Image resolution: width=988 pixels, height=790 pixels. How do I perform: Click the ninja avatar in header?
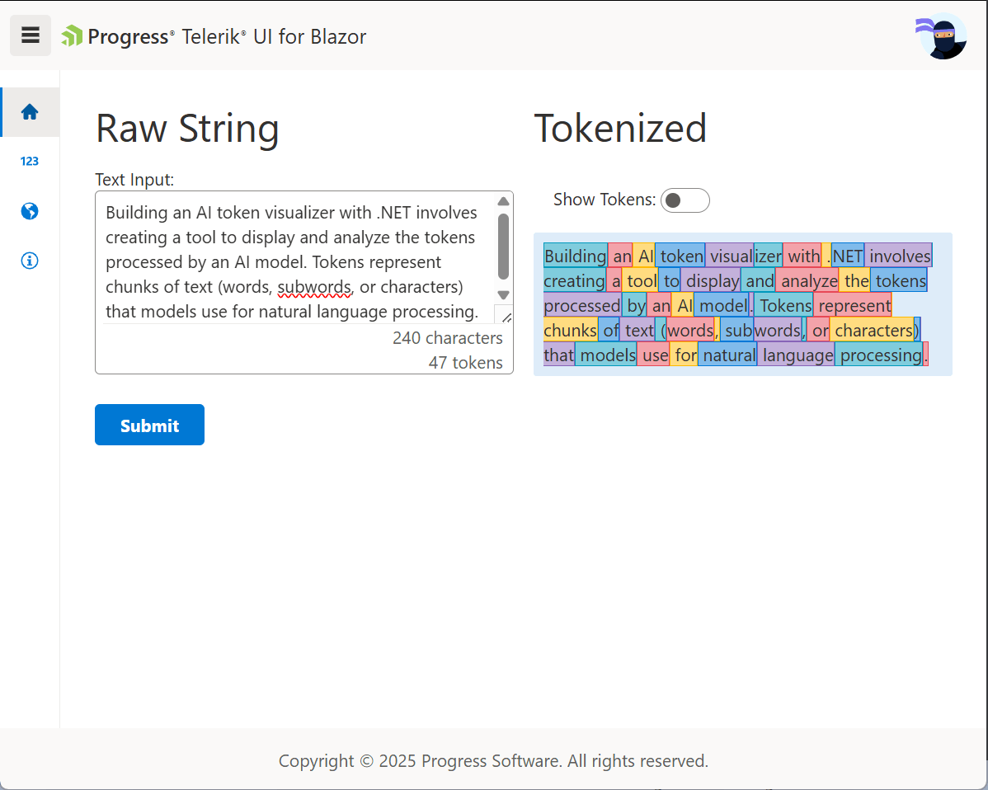click(942, 36)
